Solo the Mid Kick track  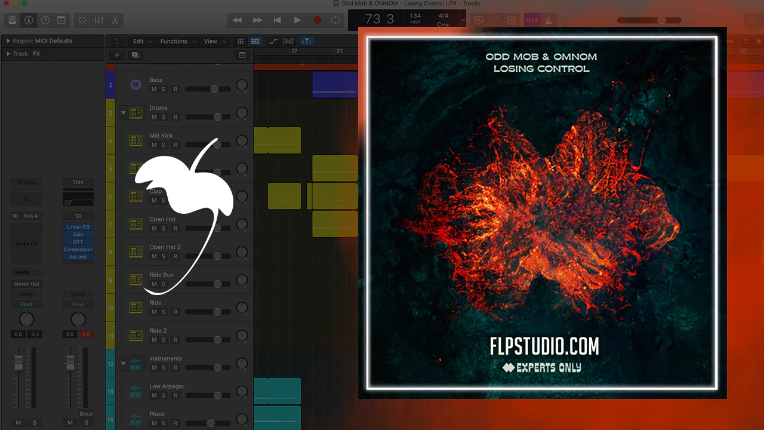pos(164,145)
